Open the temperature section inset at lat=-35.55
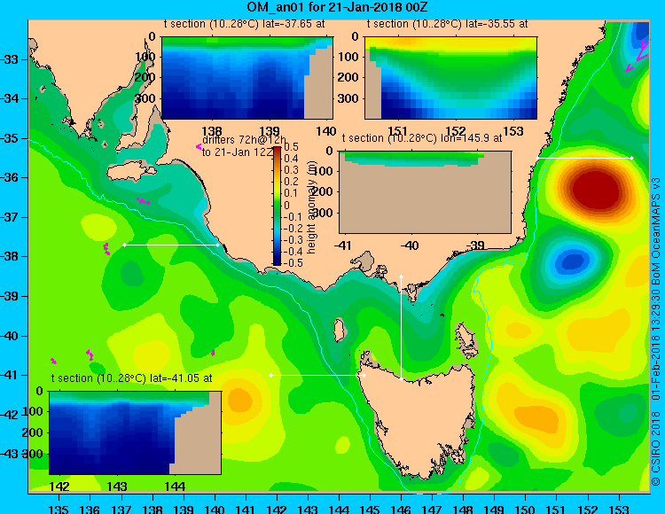665x514 pixels. tap(450, 78)
